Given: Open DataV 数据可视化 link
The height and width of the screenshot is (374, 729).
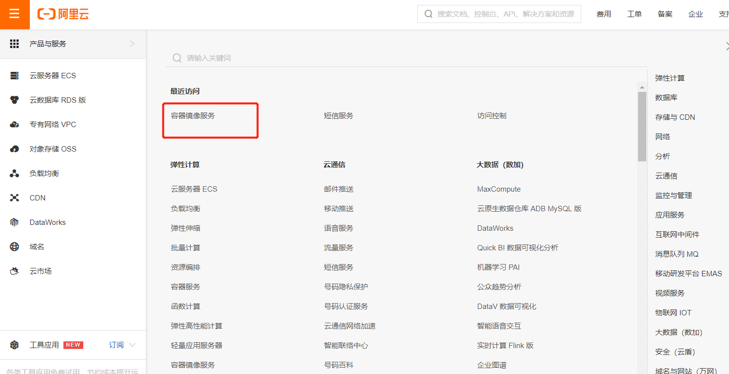Looking at the screenshot, I should pyautogui.click(x=507, y=307).
